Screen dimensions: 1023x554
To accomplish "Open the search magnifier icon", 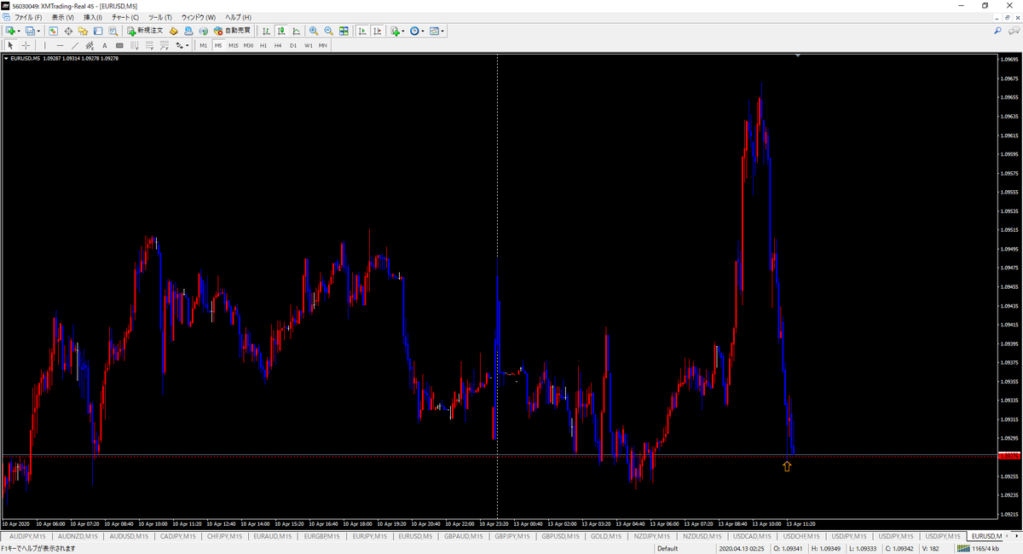I will [997, 31].
